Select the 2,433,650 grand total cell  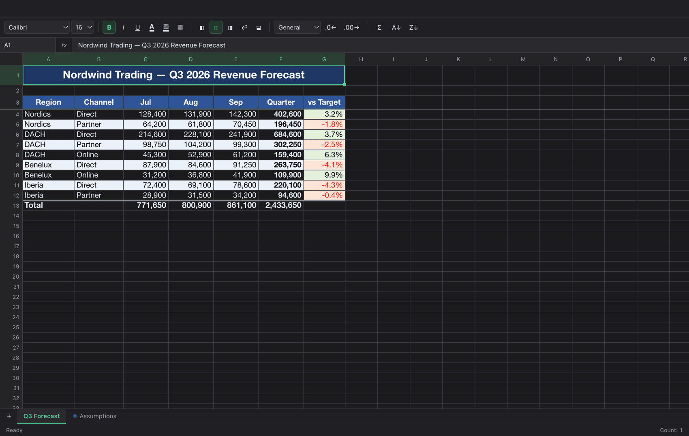click(x=281, y=206)
